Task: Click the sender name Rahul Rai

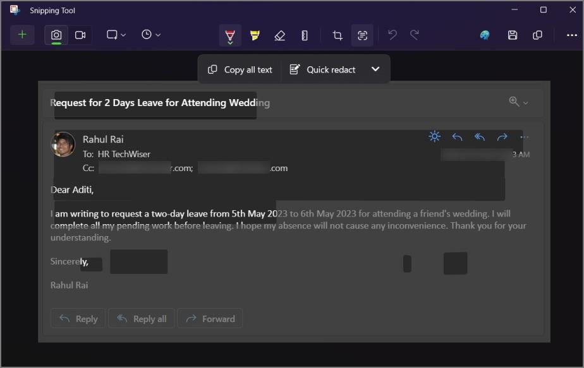Action: pos(103,139)
